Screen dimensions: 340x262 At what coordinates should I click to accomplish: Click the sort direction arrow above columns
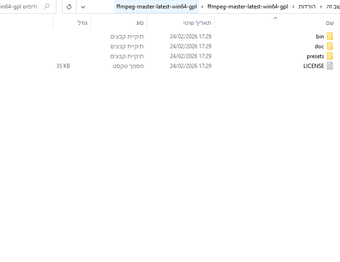(x=275, y=18)
